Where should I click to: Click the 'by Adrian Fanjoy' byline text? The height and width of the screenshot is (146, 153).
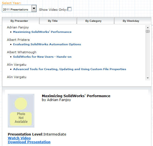[x=56, y=100]
